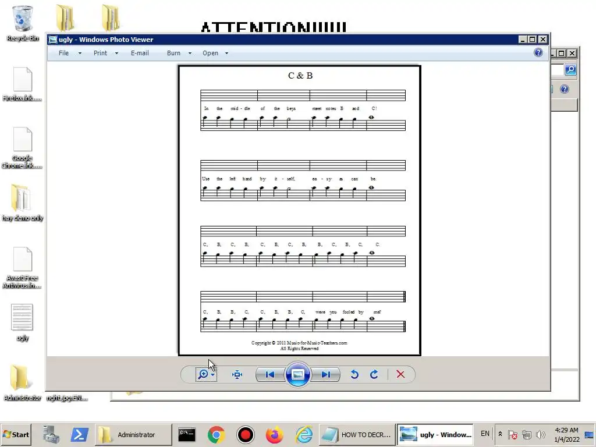This screenshot has height=447, width=596.
Task: Fit image to window size
Action: (x=237, y=374)
